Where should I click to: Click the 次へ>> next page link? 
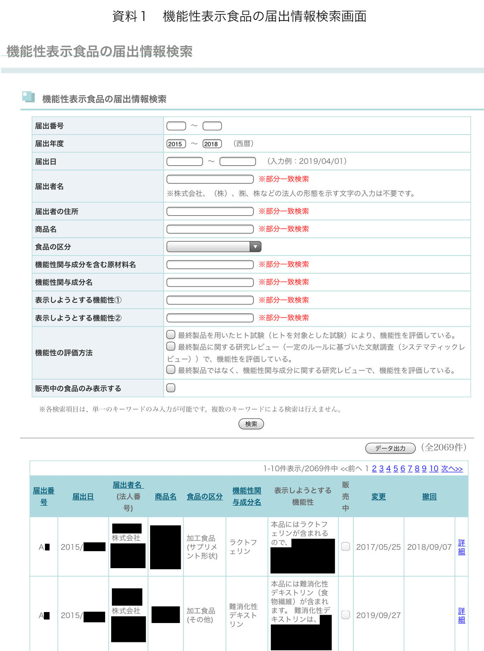(x=452, y=469)
